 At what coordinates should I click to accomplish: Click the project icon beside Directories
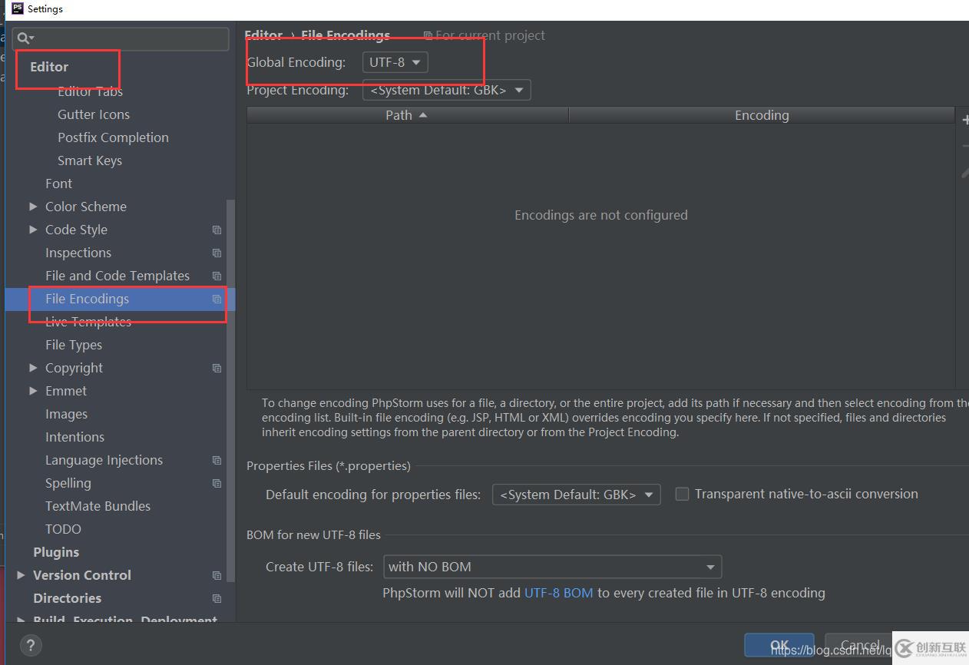tap(217, 598)
